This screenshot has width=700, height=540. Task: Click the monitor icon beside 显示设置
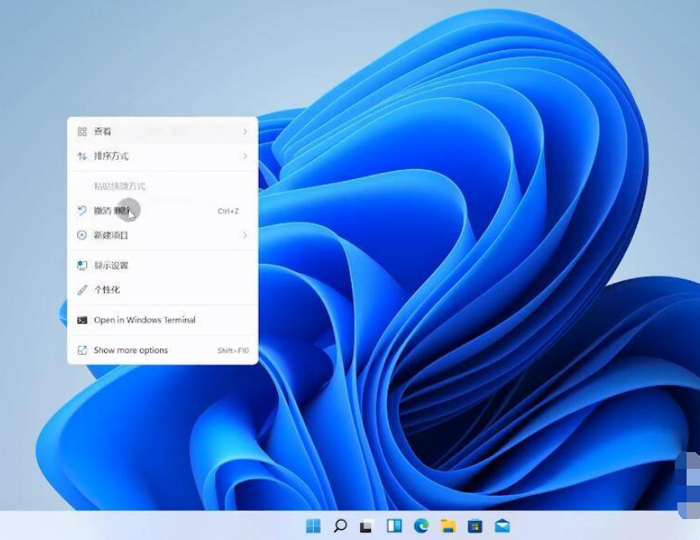point(82,265)
